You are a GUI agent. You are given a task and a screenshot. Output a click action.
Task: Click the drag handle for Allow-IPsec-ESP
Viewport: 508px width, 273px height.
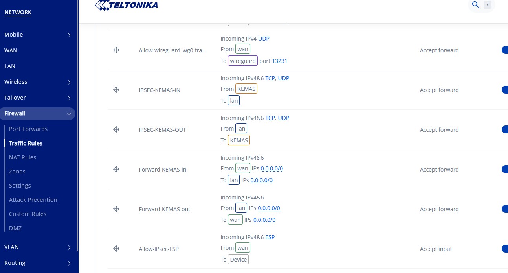[116, 249]
